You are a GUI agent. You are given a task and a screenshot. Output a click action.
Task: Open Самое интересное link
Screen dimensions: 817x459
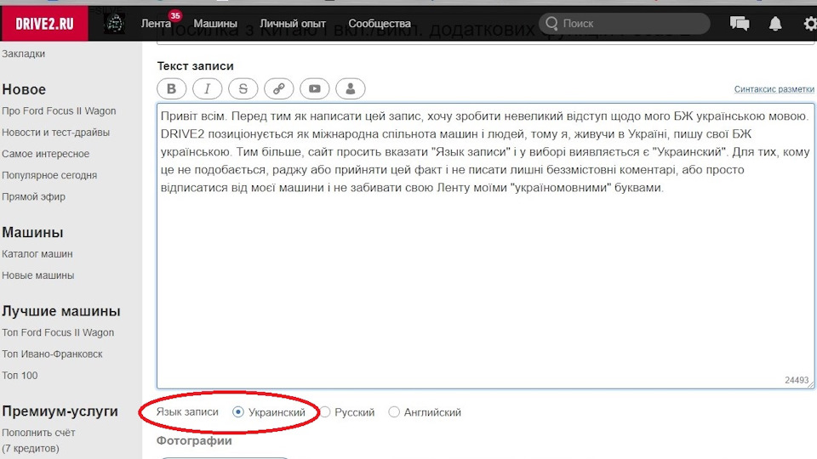click(x=45, y=154)
